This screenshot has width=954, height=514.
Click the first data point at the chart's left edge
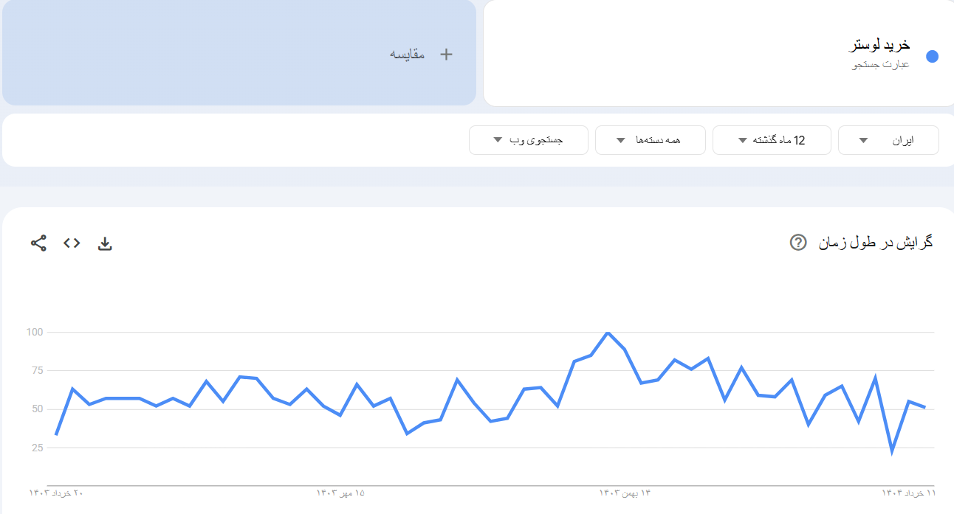(x=56, y=434)
